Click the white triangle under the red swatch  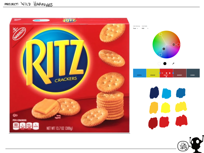(166, 77)
